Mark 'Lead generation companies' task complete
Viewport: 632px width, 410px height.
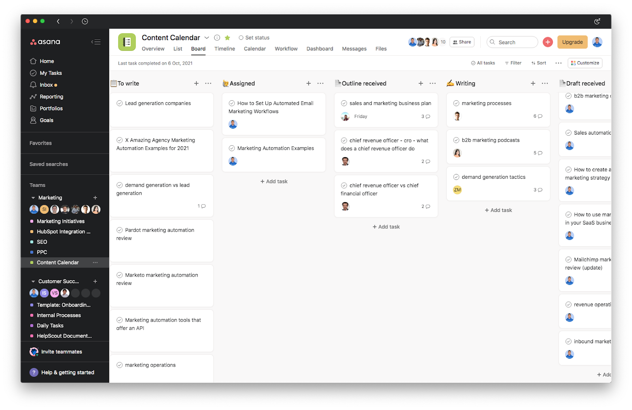[119, 103]
